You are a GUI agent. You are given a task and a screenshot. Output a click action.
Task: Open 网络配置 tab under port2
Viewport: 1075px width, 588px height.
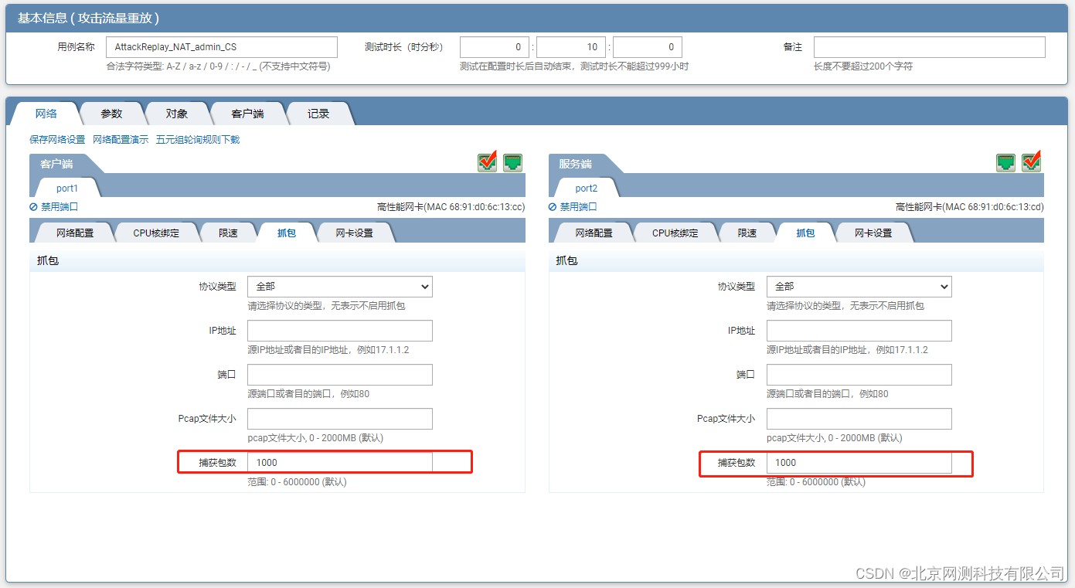pos(594,233)
